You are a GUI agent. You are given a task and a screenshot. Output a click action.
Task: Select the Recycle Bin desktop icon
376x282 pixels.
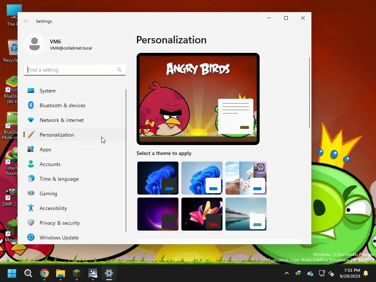[x=10, y=51]
